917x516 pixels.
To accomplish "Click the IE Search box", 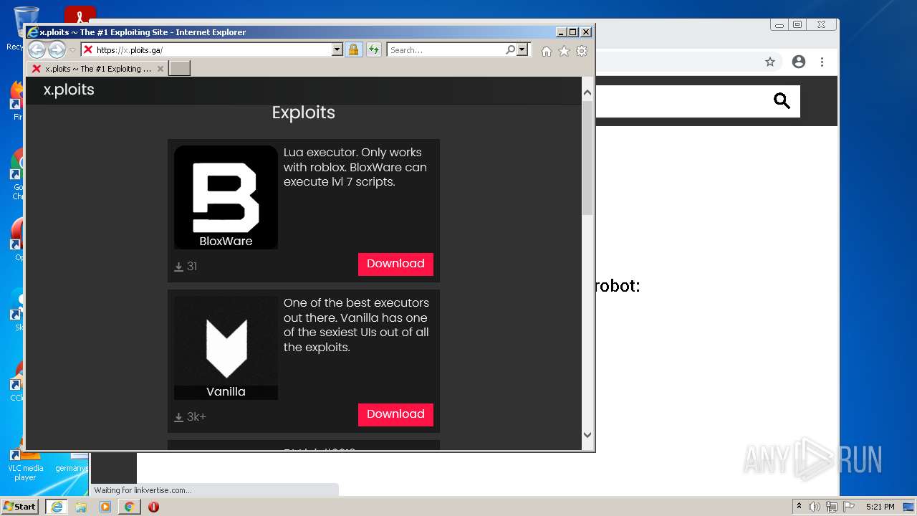I will 446,50.
